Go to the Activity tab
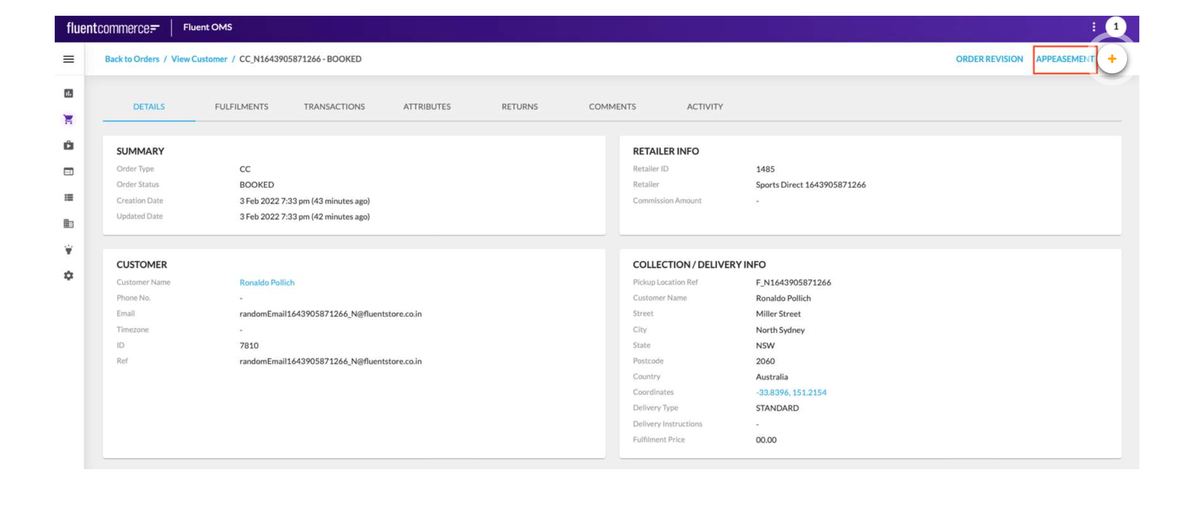The width and height of the screenshot is (1196, 512). 704,106
